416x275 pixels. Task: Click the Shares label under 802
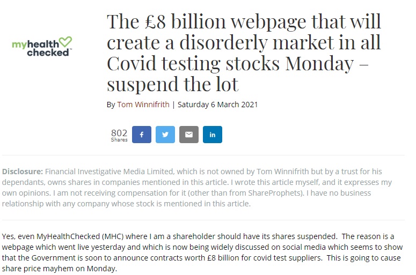click(x=119, y=140)
